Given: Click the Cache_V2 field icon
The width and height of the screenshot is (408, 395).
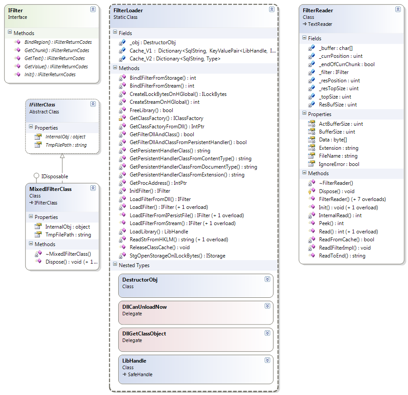Looking at the screenshot, I should 122,59.
